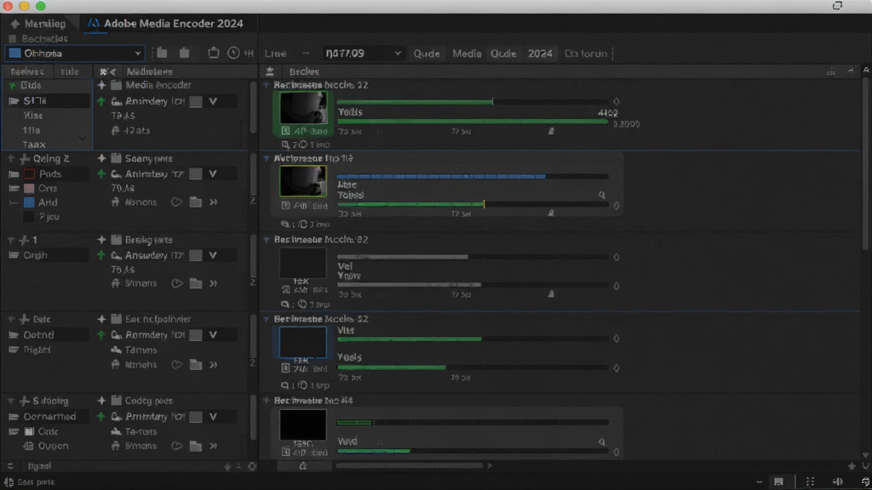
Task: Click the top green progress bar of the first queue item
Action: tap(415, 102)
